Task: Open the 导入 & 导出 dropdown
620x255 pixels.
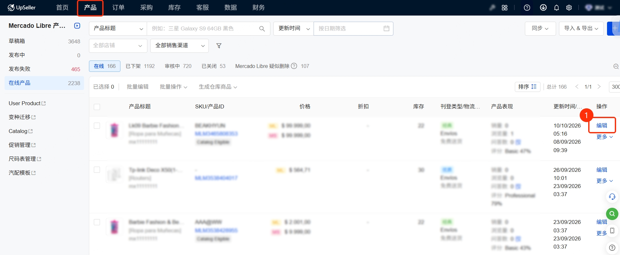Action: [x=581, y=28]
